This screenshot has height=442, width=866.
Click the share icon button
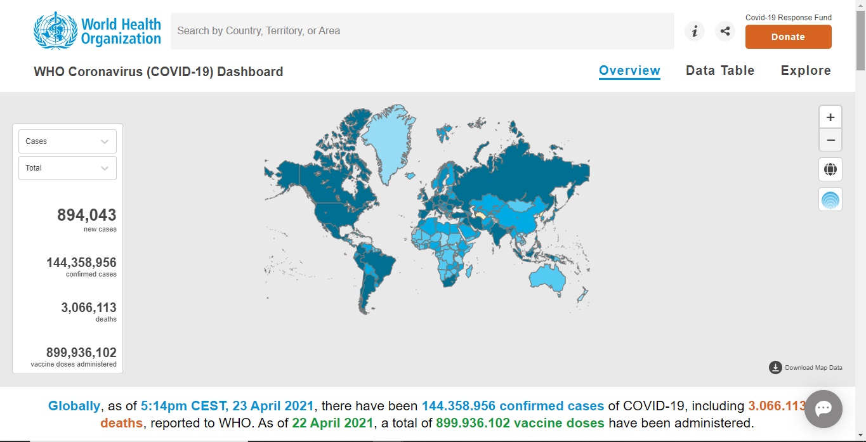tap(725, 31)
